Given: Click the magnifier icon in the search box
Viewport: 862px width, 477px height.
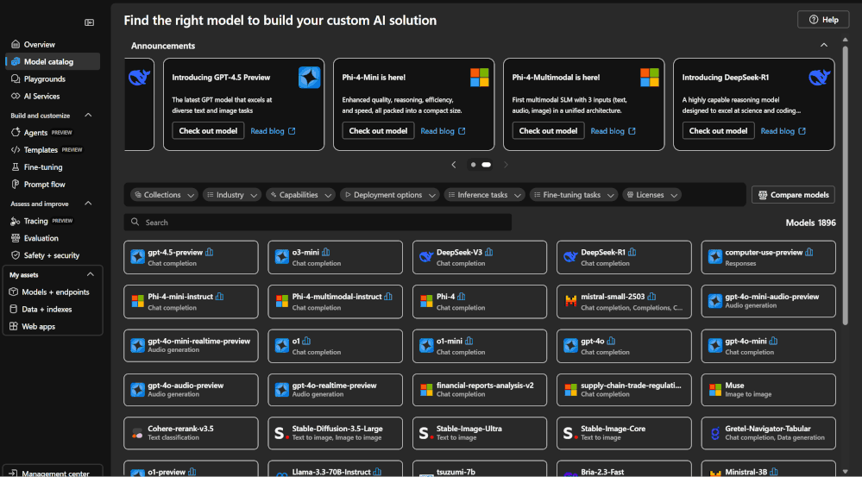Looking at the screenshot, I should [135, 222].
